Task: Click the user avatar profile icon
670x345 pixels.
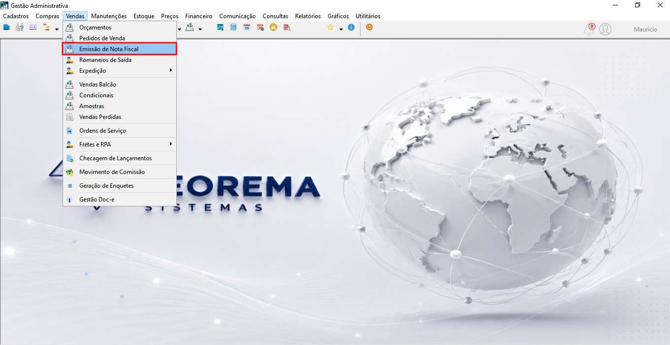Action: 605,29
